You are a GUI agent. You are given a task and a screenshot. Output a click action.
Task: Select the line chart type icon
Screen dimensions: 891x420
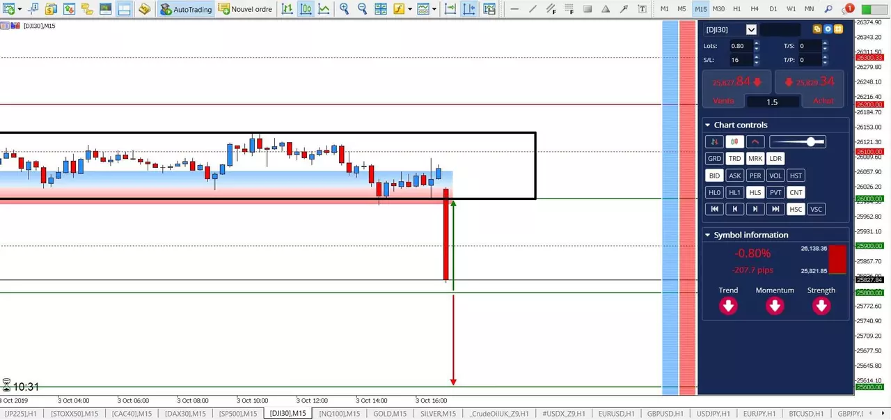point(324,9)
